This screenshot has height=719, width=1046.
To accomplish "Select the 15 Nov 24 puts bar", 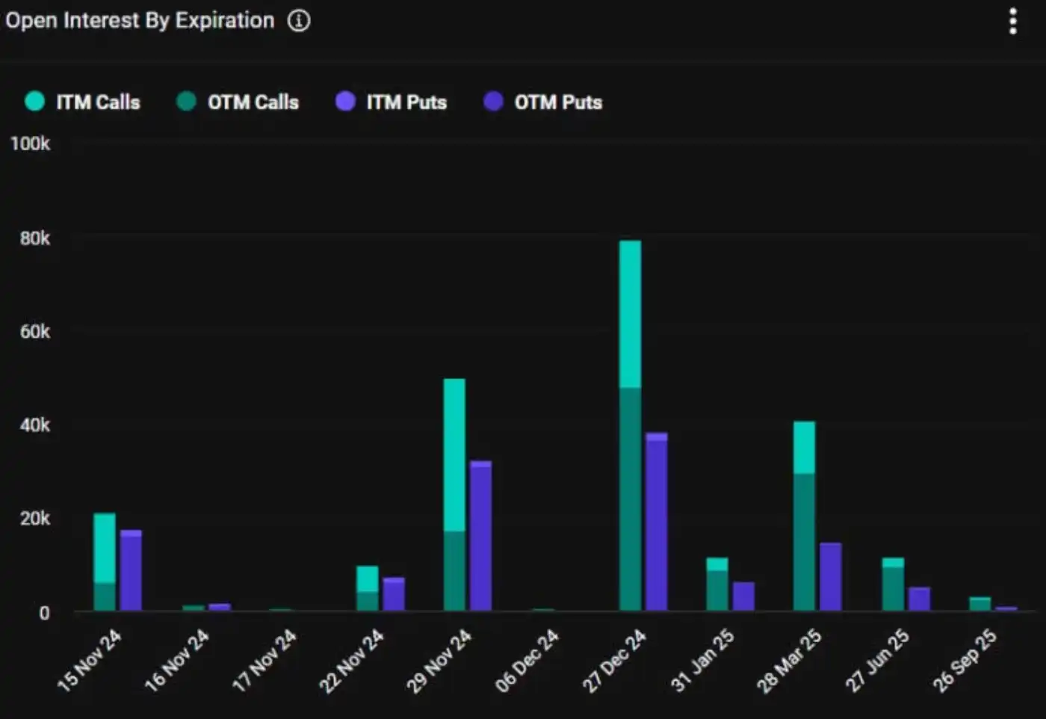I will pyautogui.click(x=131, y=570).
